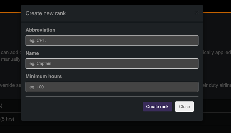The width and height of the screenshot is (231, 133).
Task: Click the dimmed 'eir duty airline' text
Action: pos(217,85)
